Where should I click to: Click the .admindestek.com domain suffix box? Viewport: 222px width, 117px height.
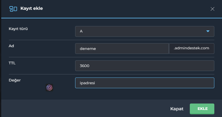(192, 48)
